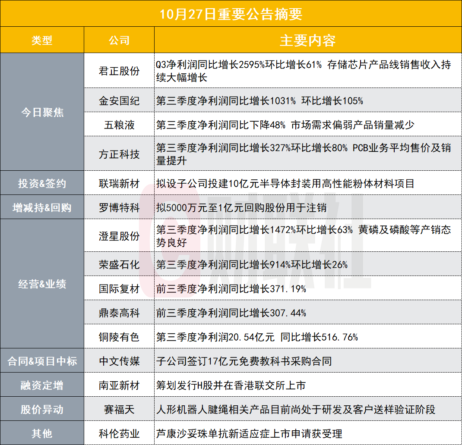
Task: Select company name 荣盛石化
Action: pyautogui.click(x=119, y=265)
